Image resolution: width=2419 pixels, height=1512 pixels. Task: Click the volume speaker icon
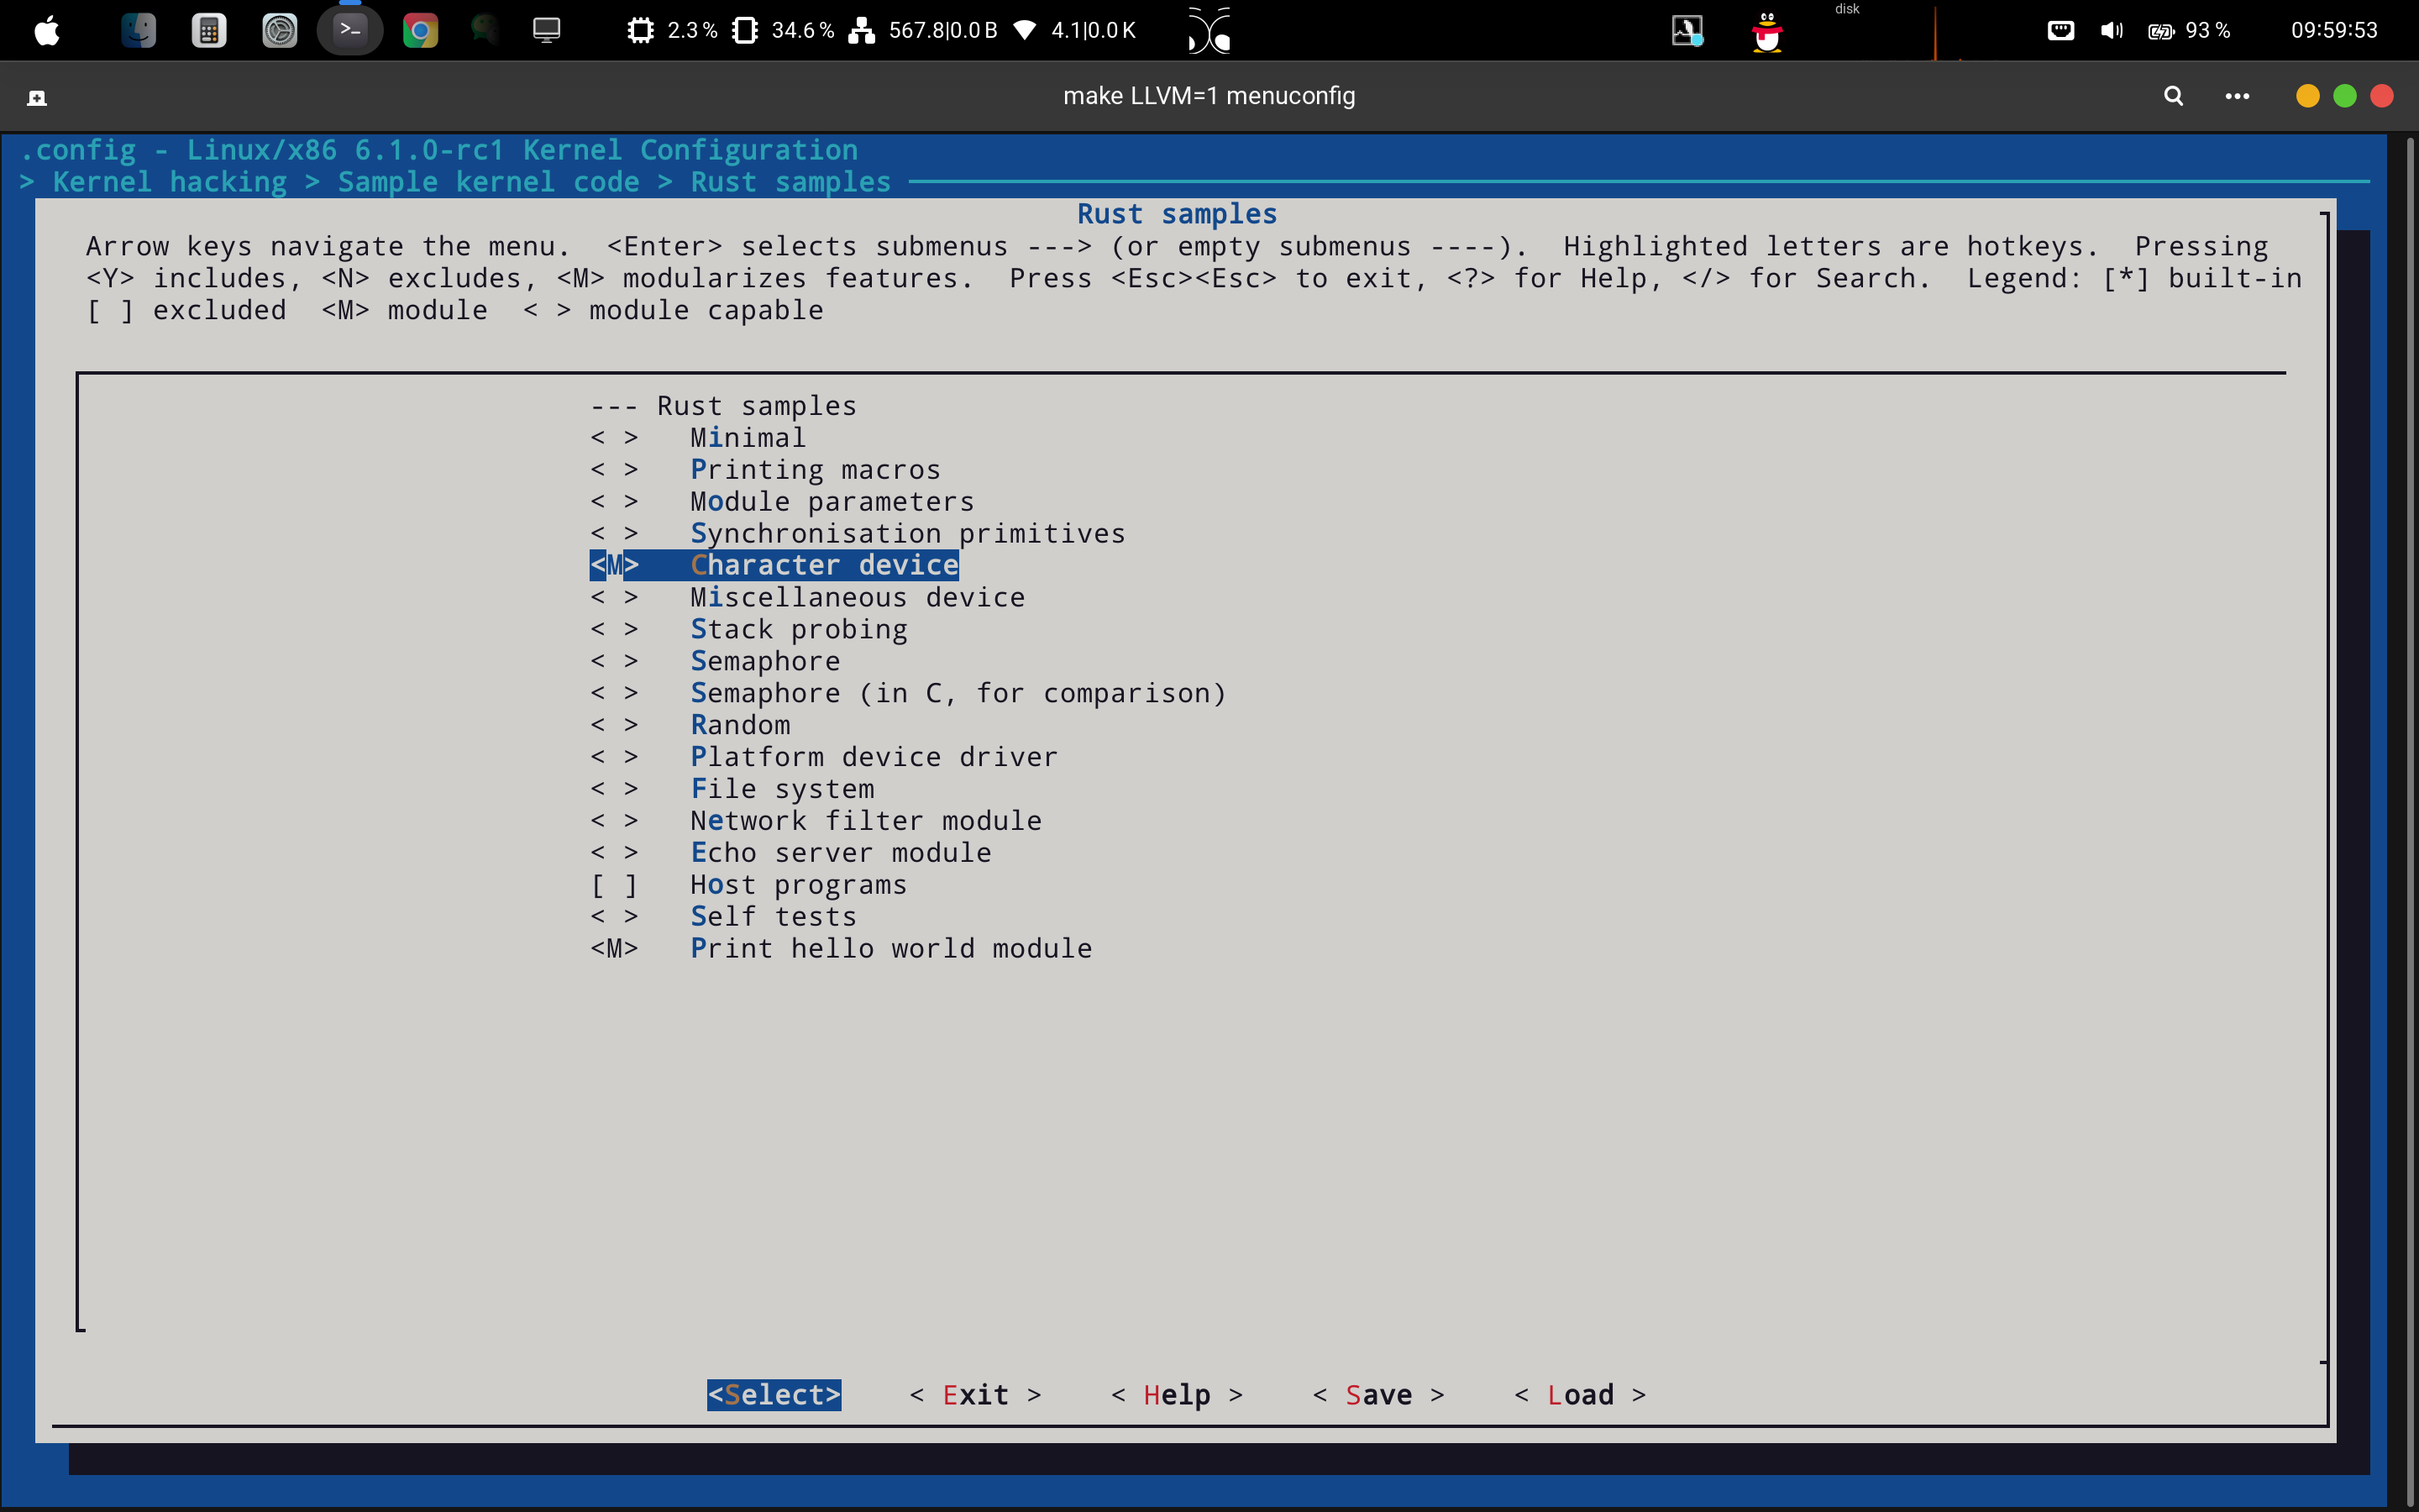pos(2111,30)
